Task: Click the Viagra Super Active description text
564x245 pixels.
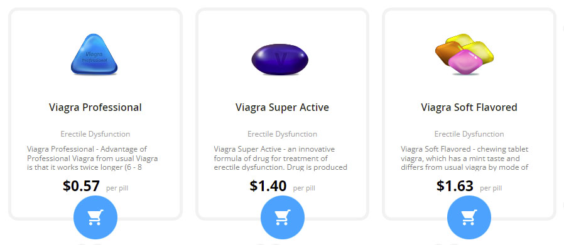Action: tap(281, 158)
